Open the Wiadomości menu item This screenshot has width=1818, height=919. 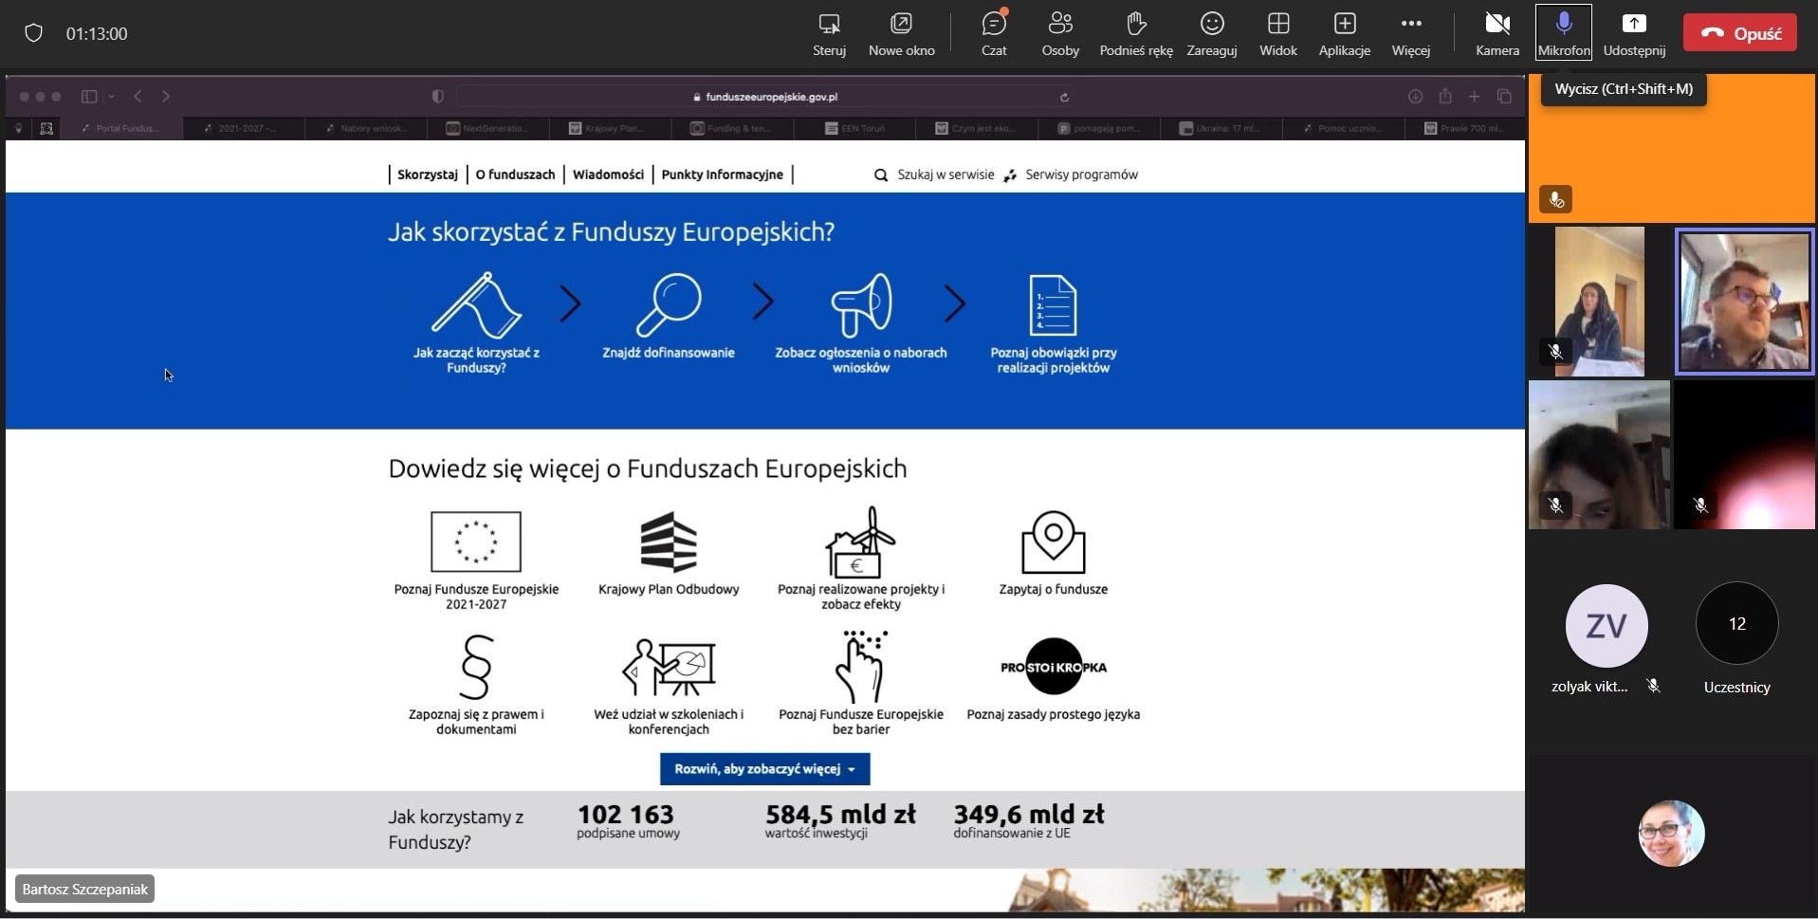pyautogui.click(x=608, y=175)
